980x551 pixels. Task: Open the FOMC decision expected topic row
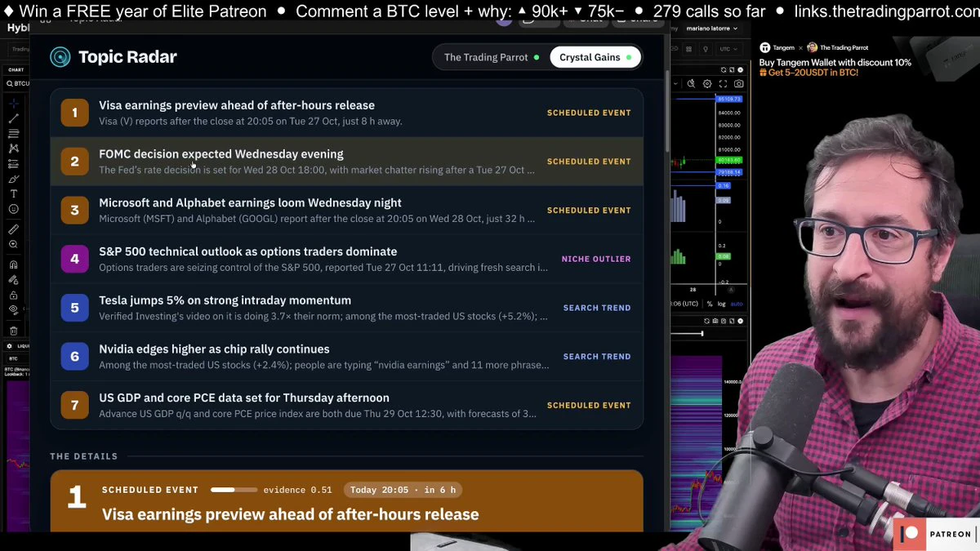click(346, 162)
